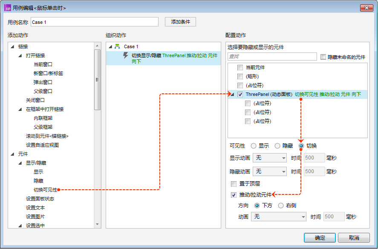Select the 父级窗口 action
The height and width of the screenshot is (249, 378).
43,91
